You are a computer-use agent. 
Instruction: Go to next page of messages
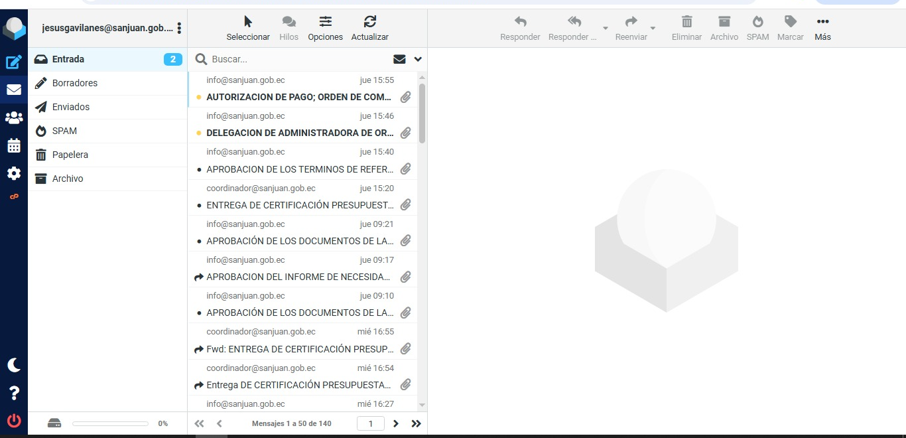(396, 423)
